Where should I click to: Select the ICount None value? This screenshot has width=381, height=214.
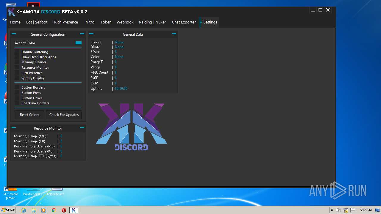[x=119, y=42]
